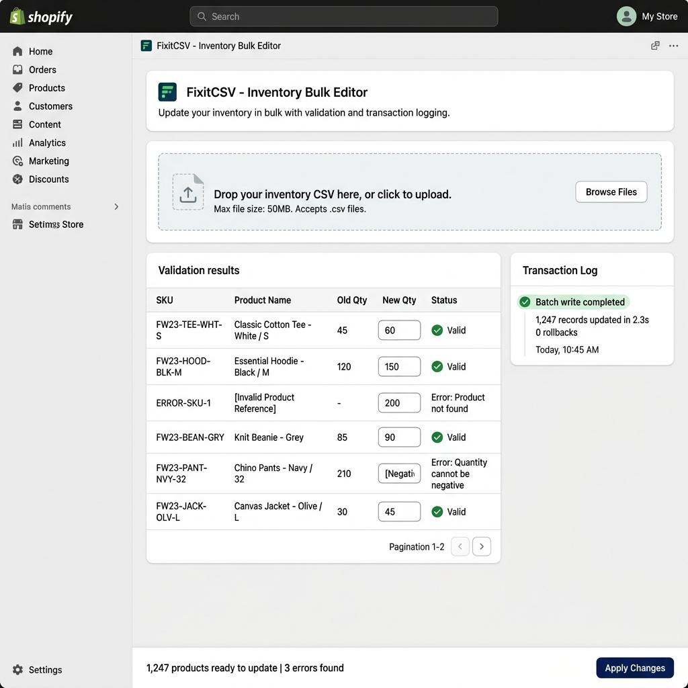Click SKU cell FW23-BEAN-GRY

pyautogui.click(x=190, y=437)
